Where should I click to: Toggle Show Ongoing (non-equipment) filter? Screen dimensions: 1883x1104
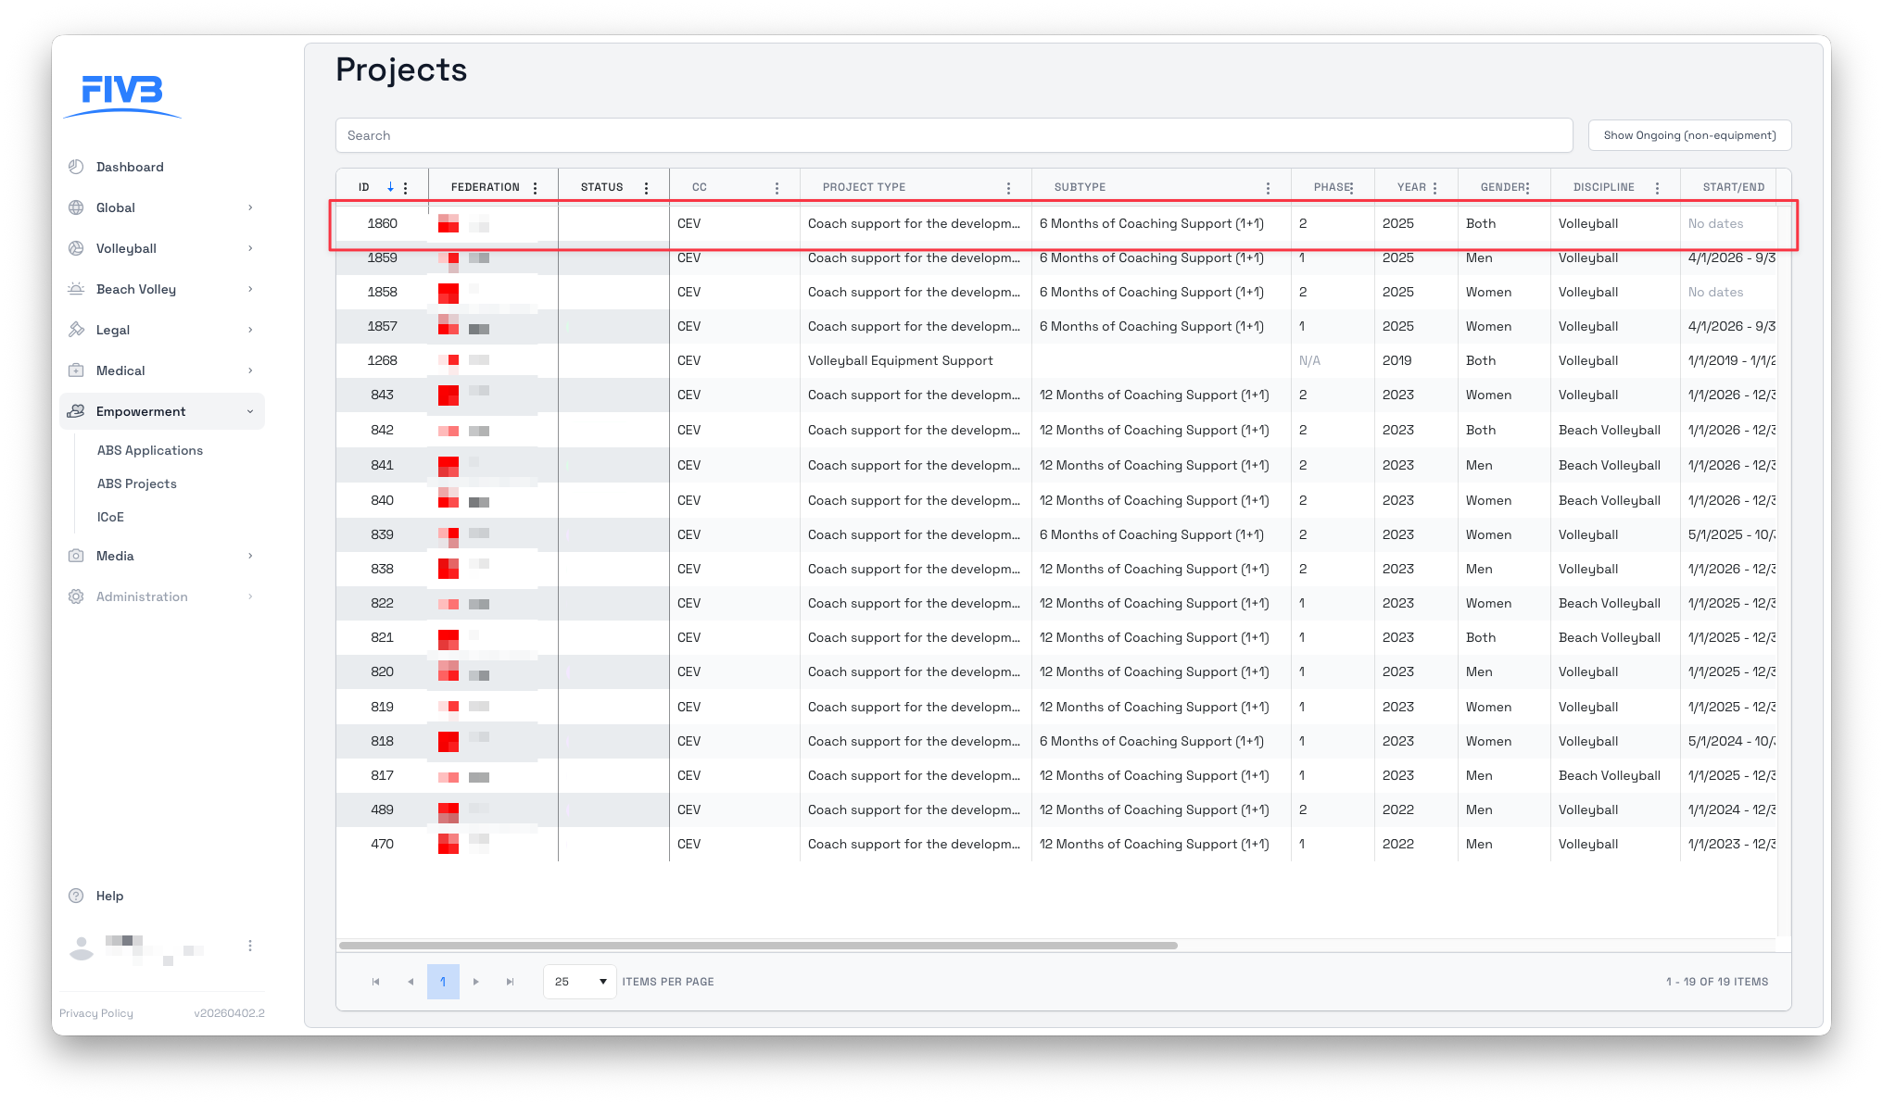click(x=1689, y=135)
